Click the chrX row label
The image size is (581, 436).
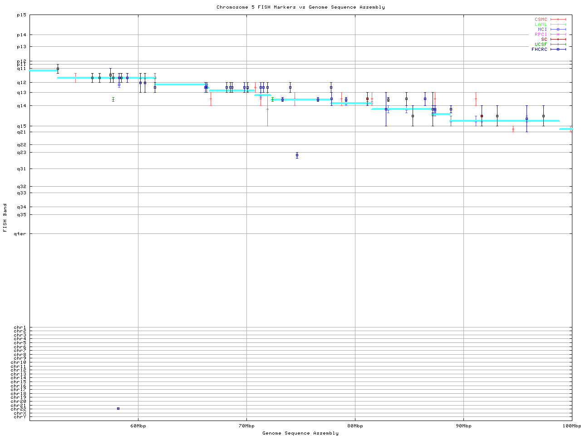[20, 413]
